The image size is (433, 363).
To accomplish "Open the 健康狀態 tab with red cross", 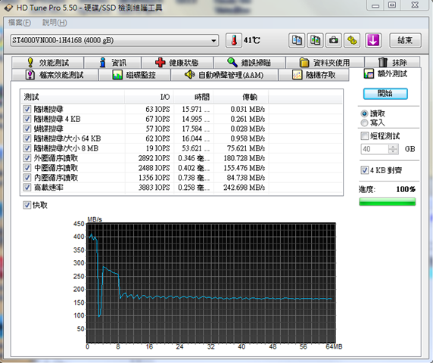I will click(x=177, y=63).
